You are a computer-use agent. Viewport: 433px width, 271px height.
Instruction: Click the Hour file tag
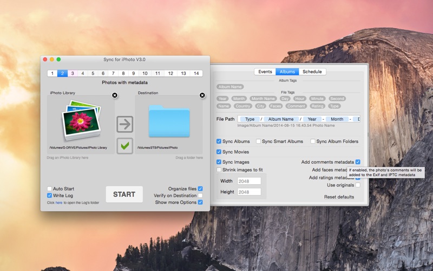coord(300,99)
